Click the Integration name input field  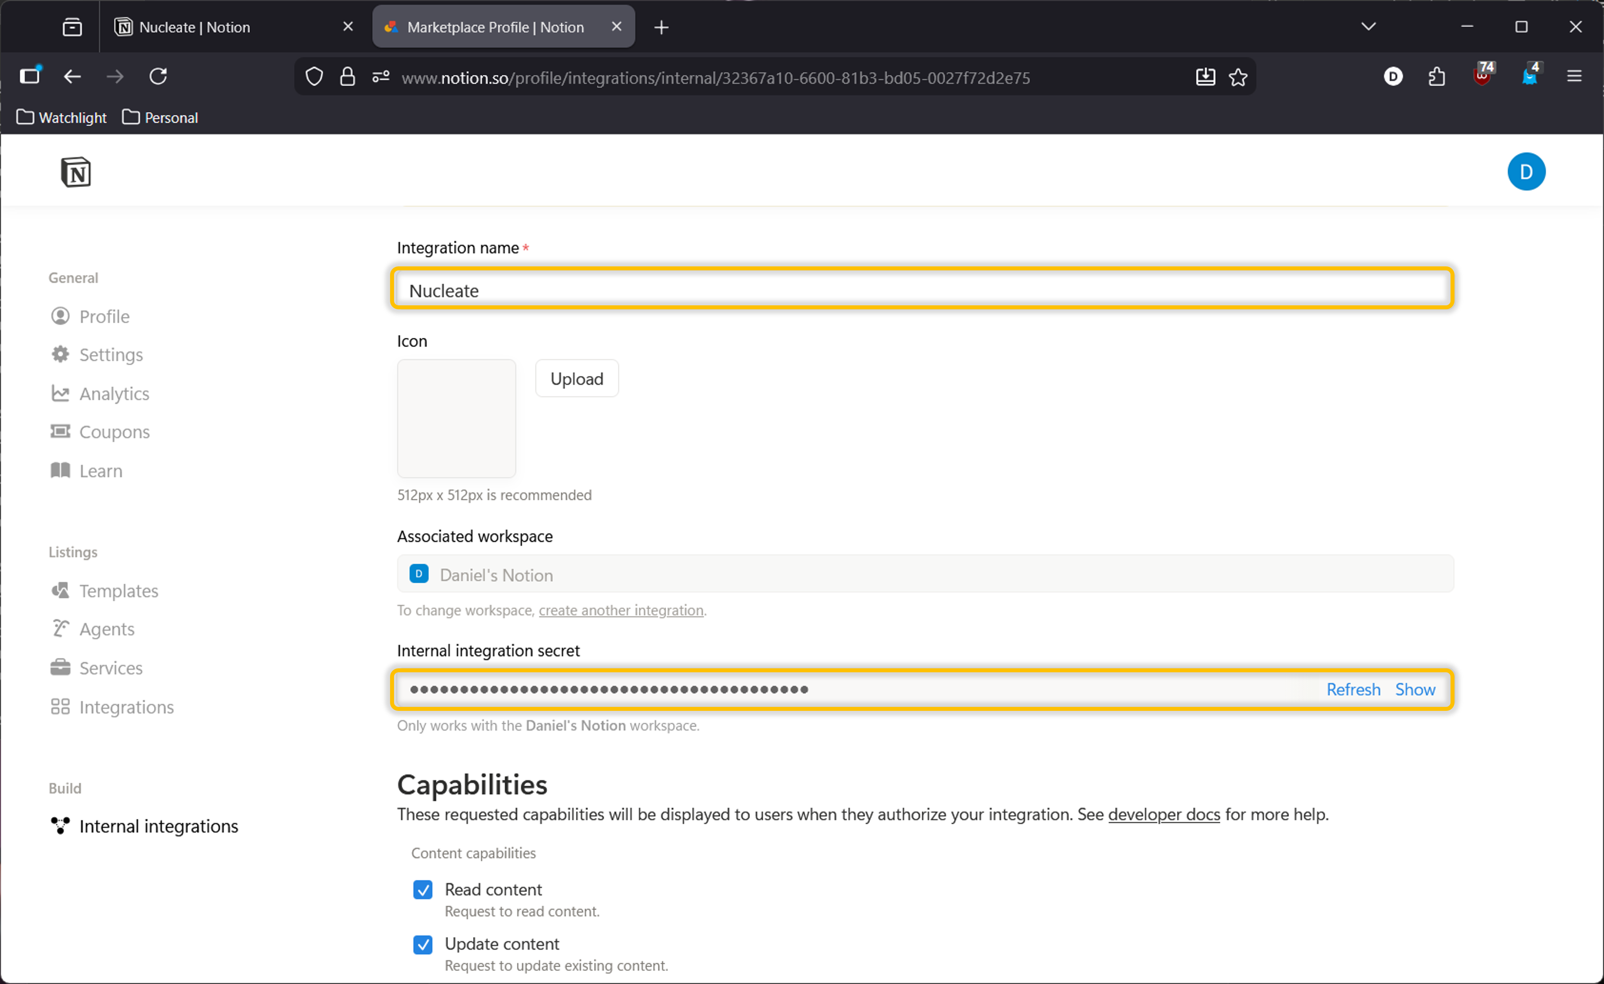(921, 290)
